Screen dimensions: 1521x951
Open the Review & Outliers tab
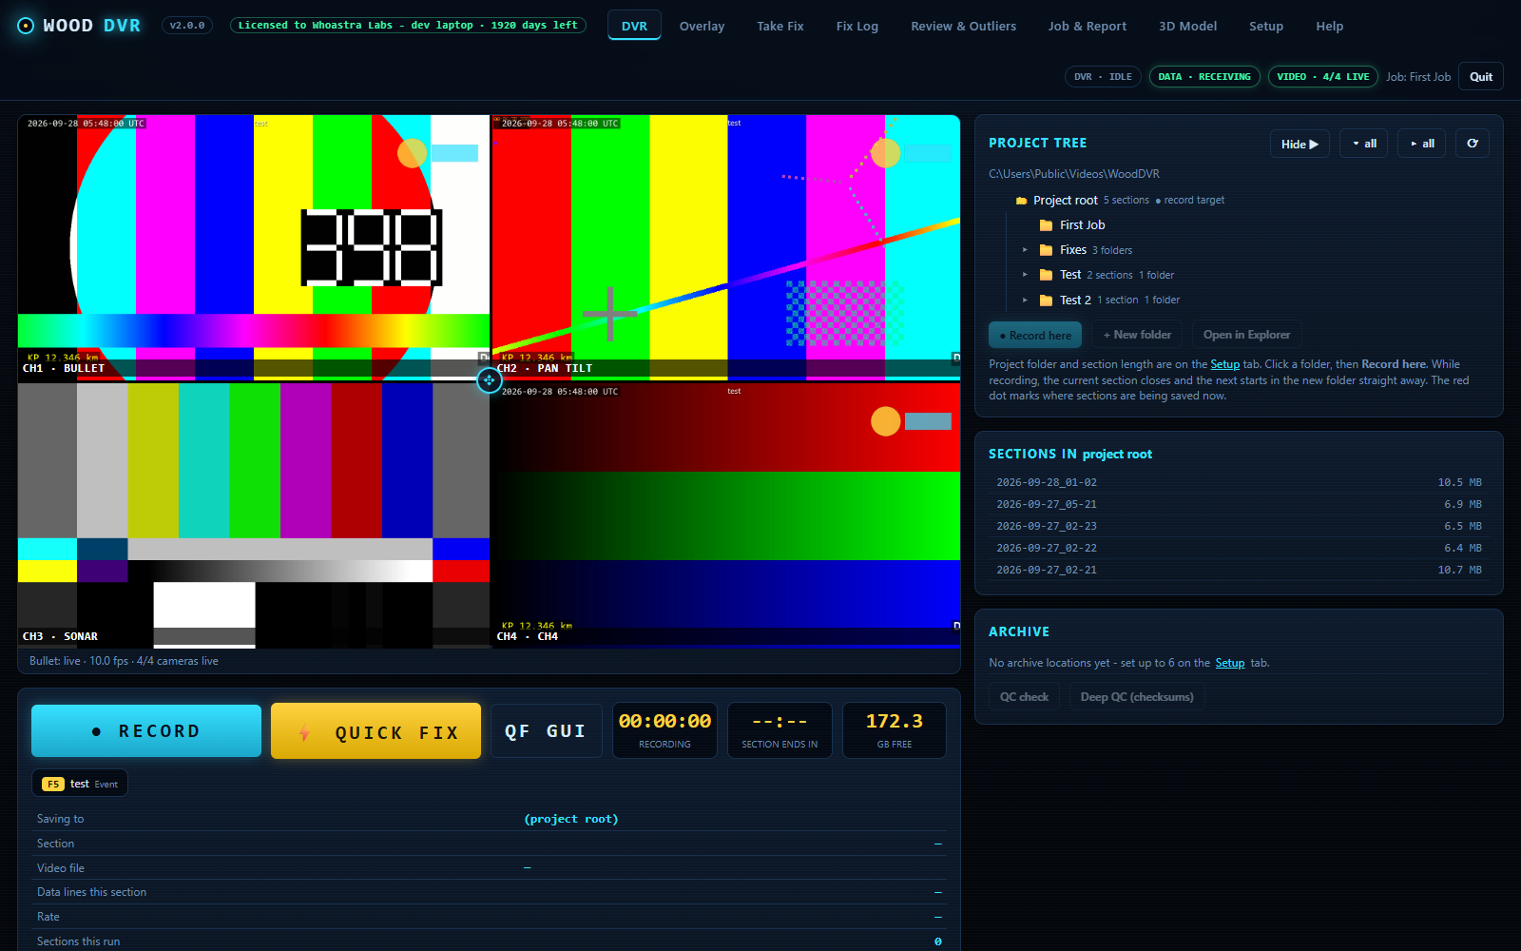(963, 26)
